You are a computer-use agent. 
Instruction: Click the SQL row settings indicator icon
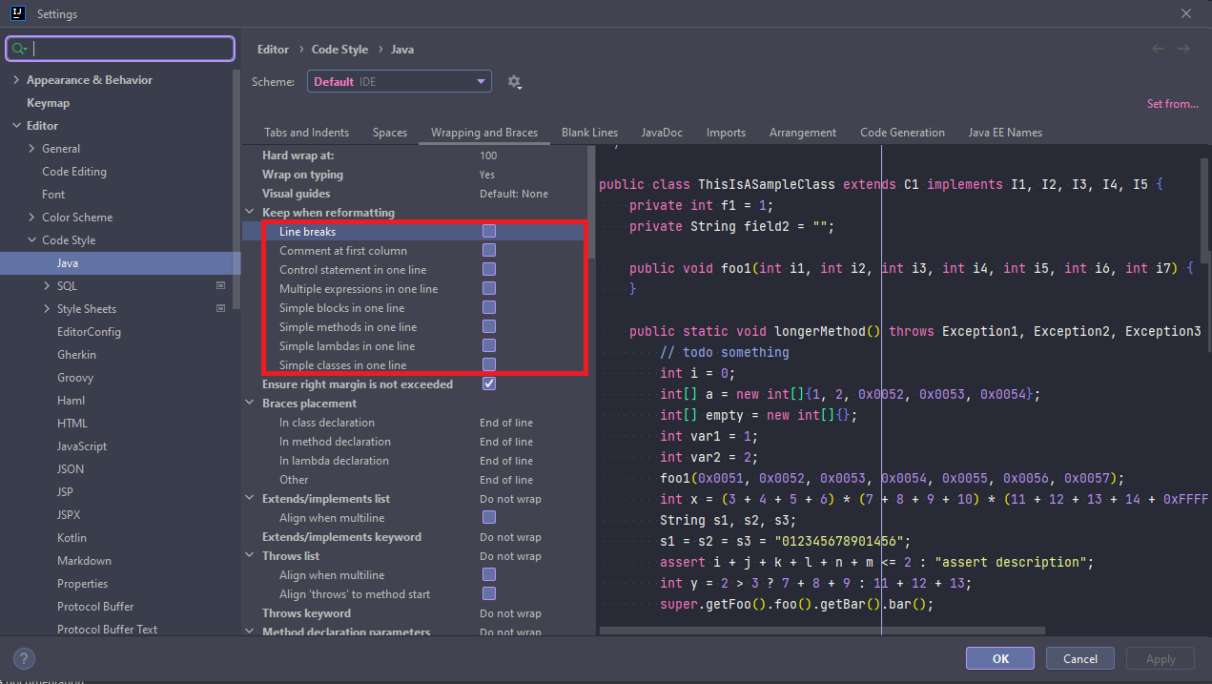pos(221,285)
